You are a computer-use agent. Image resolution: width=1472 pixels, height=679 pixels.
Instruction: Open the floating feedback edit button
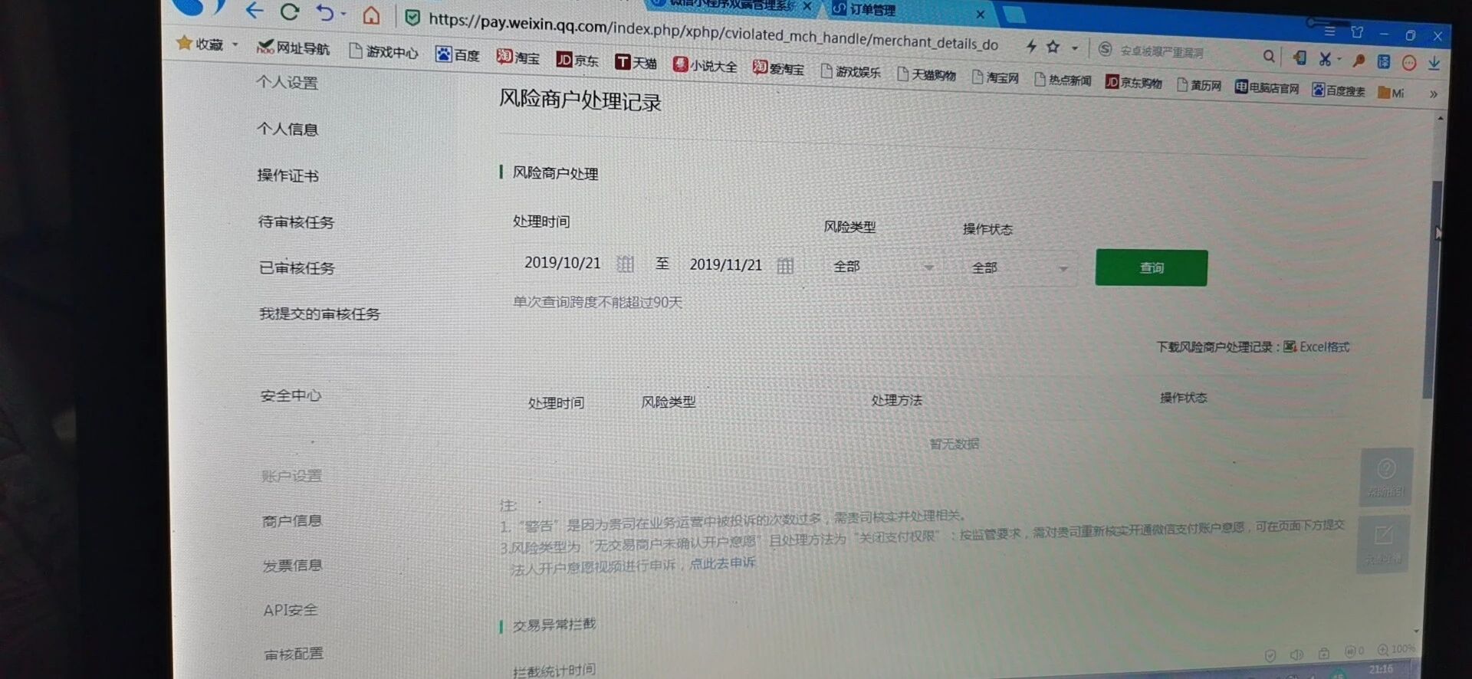[1384, 543]
